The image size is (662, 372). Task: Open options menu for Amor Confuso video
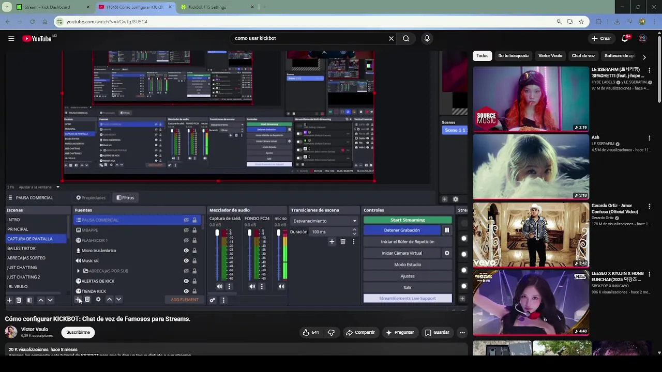tap(649, 206)
